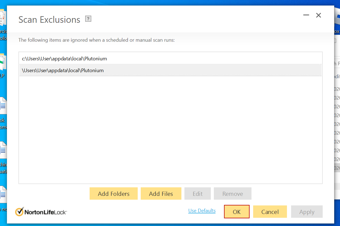Click the Add Folders button
The image size is (340, 226).
coord(114,194)
